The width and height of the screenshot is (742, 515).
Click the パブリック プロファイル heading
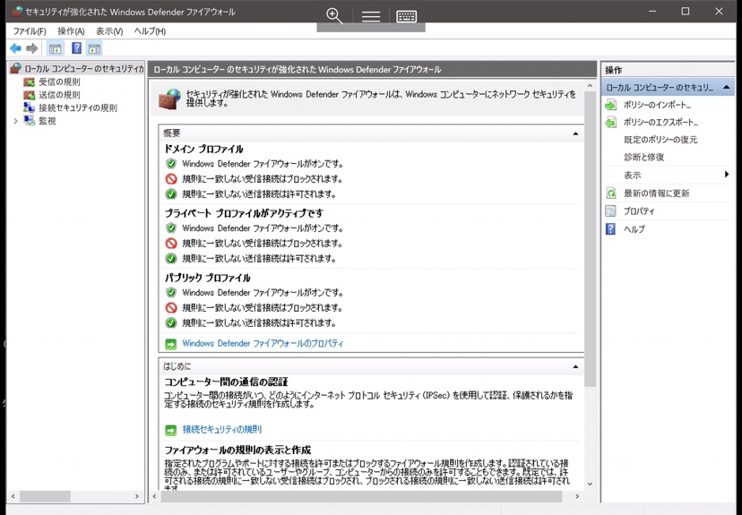click(x=207, y=278)
